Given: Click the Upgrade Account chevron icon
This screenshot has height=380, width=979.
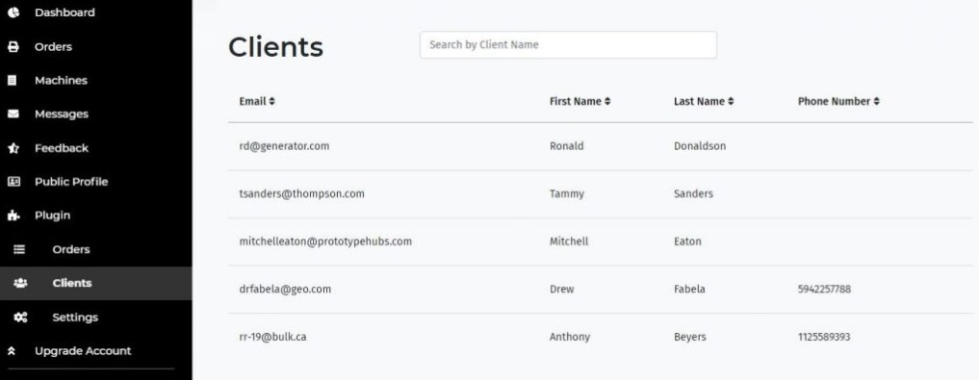Looking at the screenshot, I should point(12,351).
